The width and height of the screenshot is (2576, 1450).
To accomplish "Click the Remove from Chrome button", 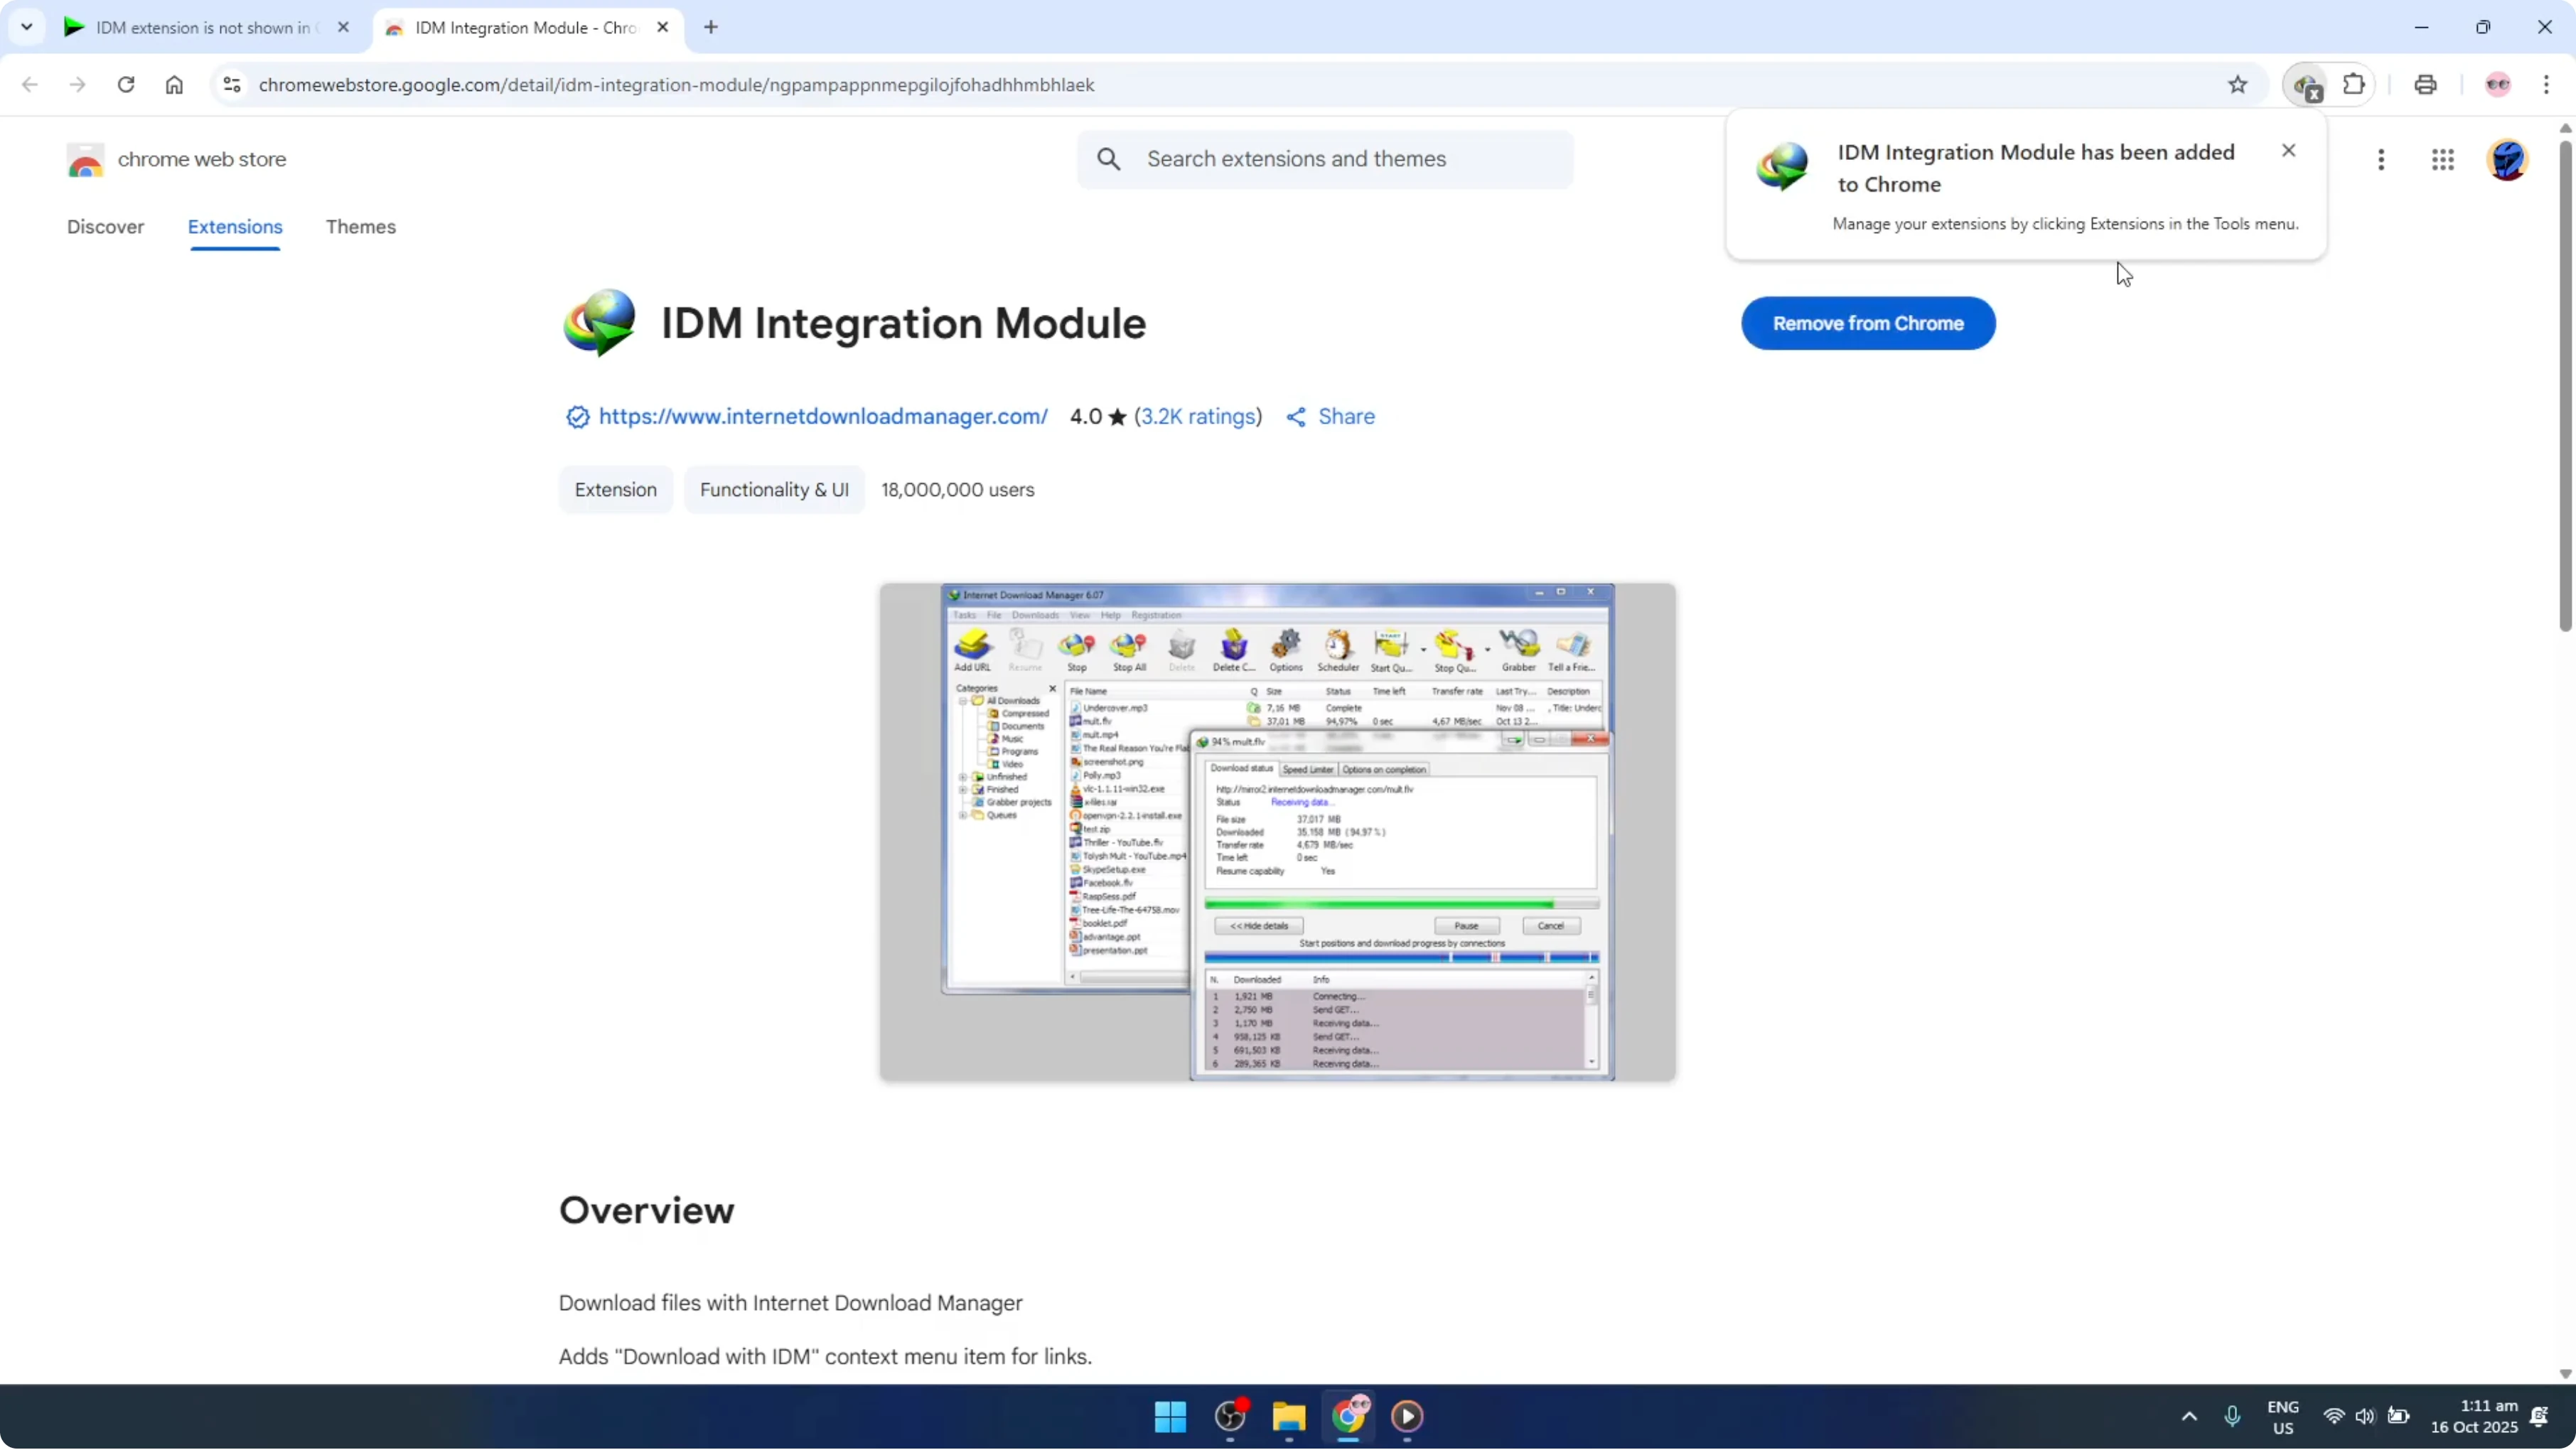I will (1868, 322).
